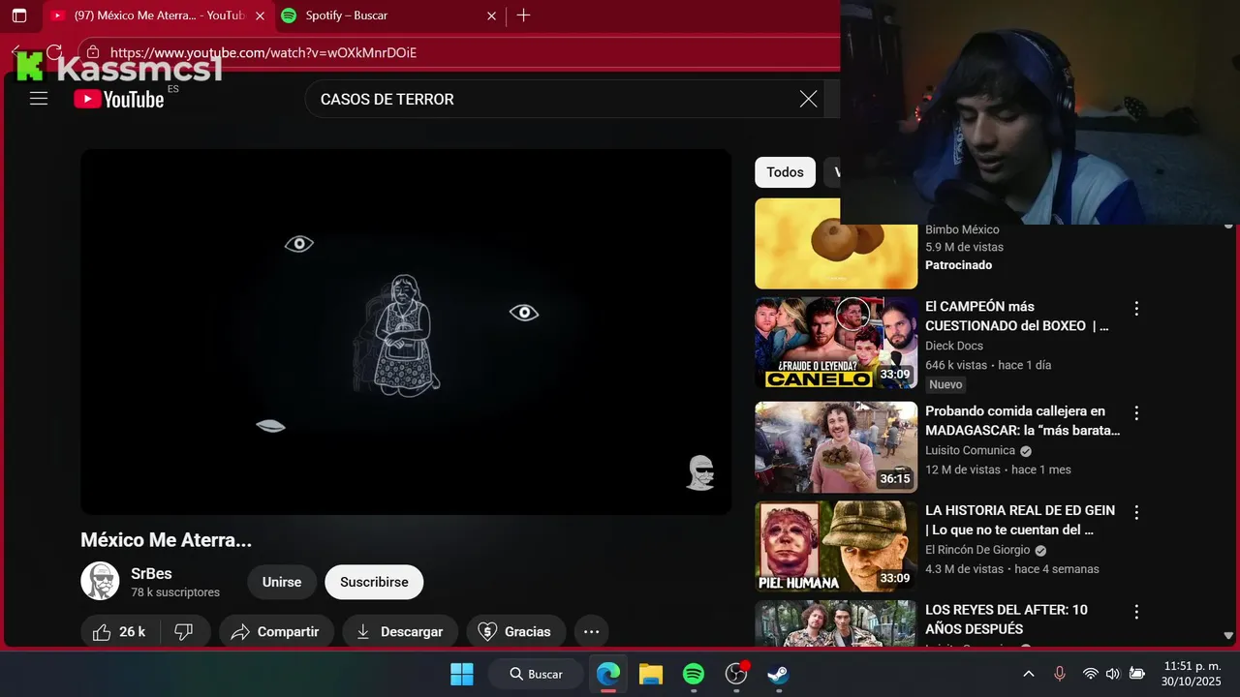Clear the search box text with X

click(x=808, y=99)
